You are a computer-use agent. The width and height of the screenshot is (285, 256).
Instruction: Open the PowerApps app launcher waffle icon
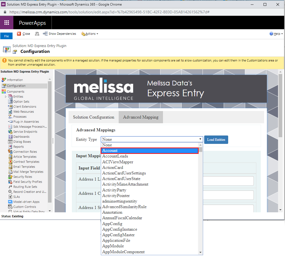(x=7, y=23)
